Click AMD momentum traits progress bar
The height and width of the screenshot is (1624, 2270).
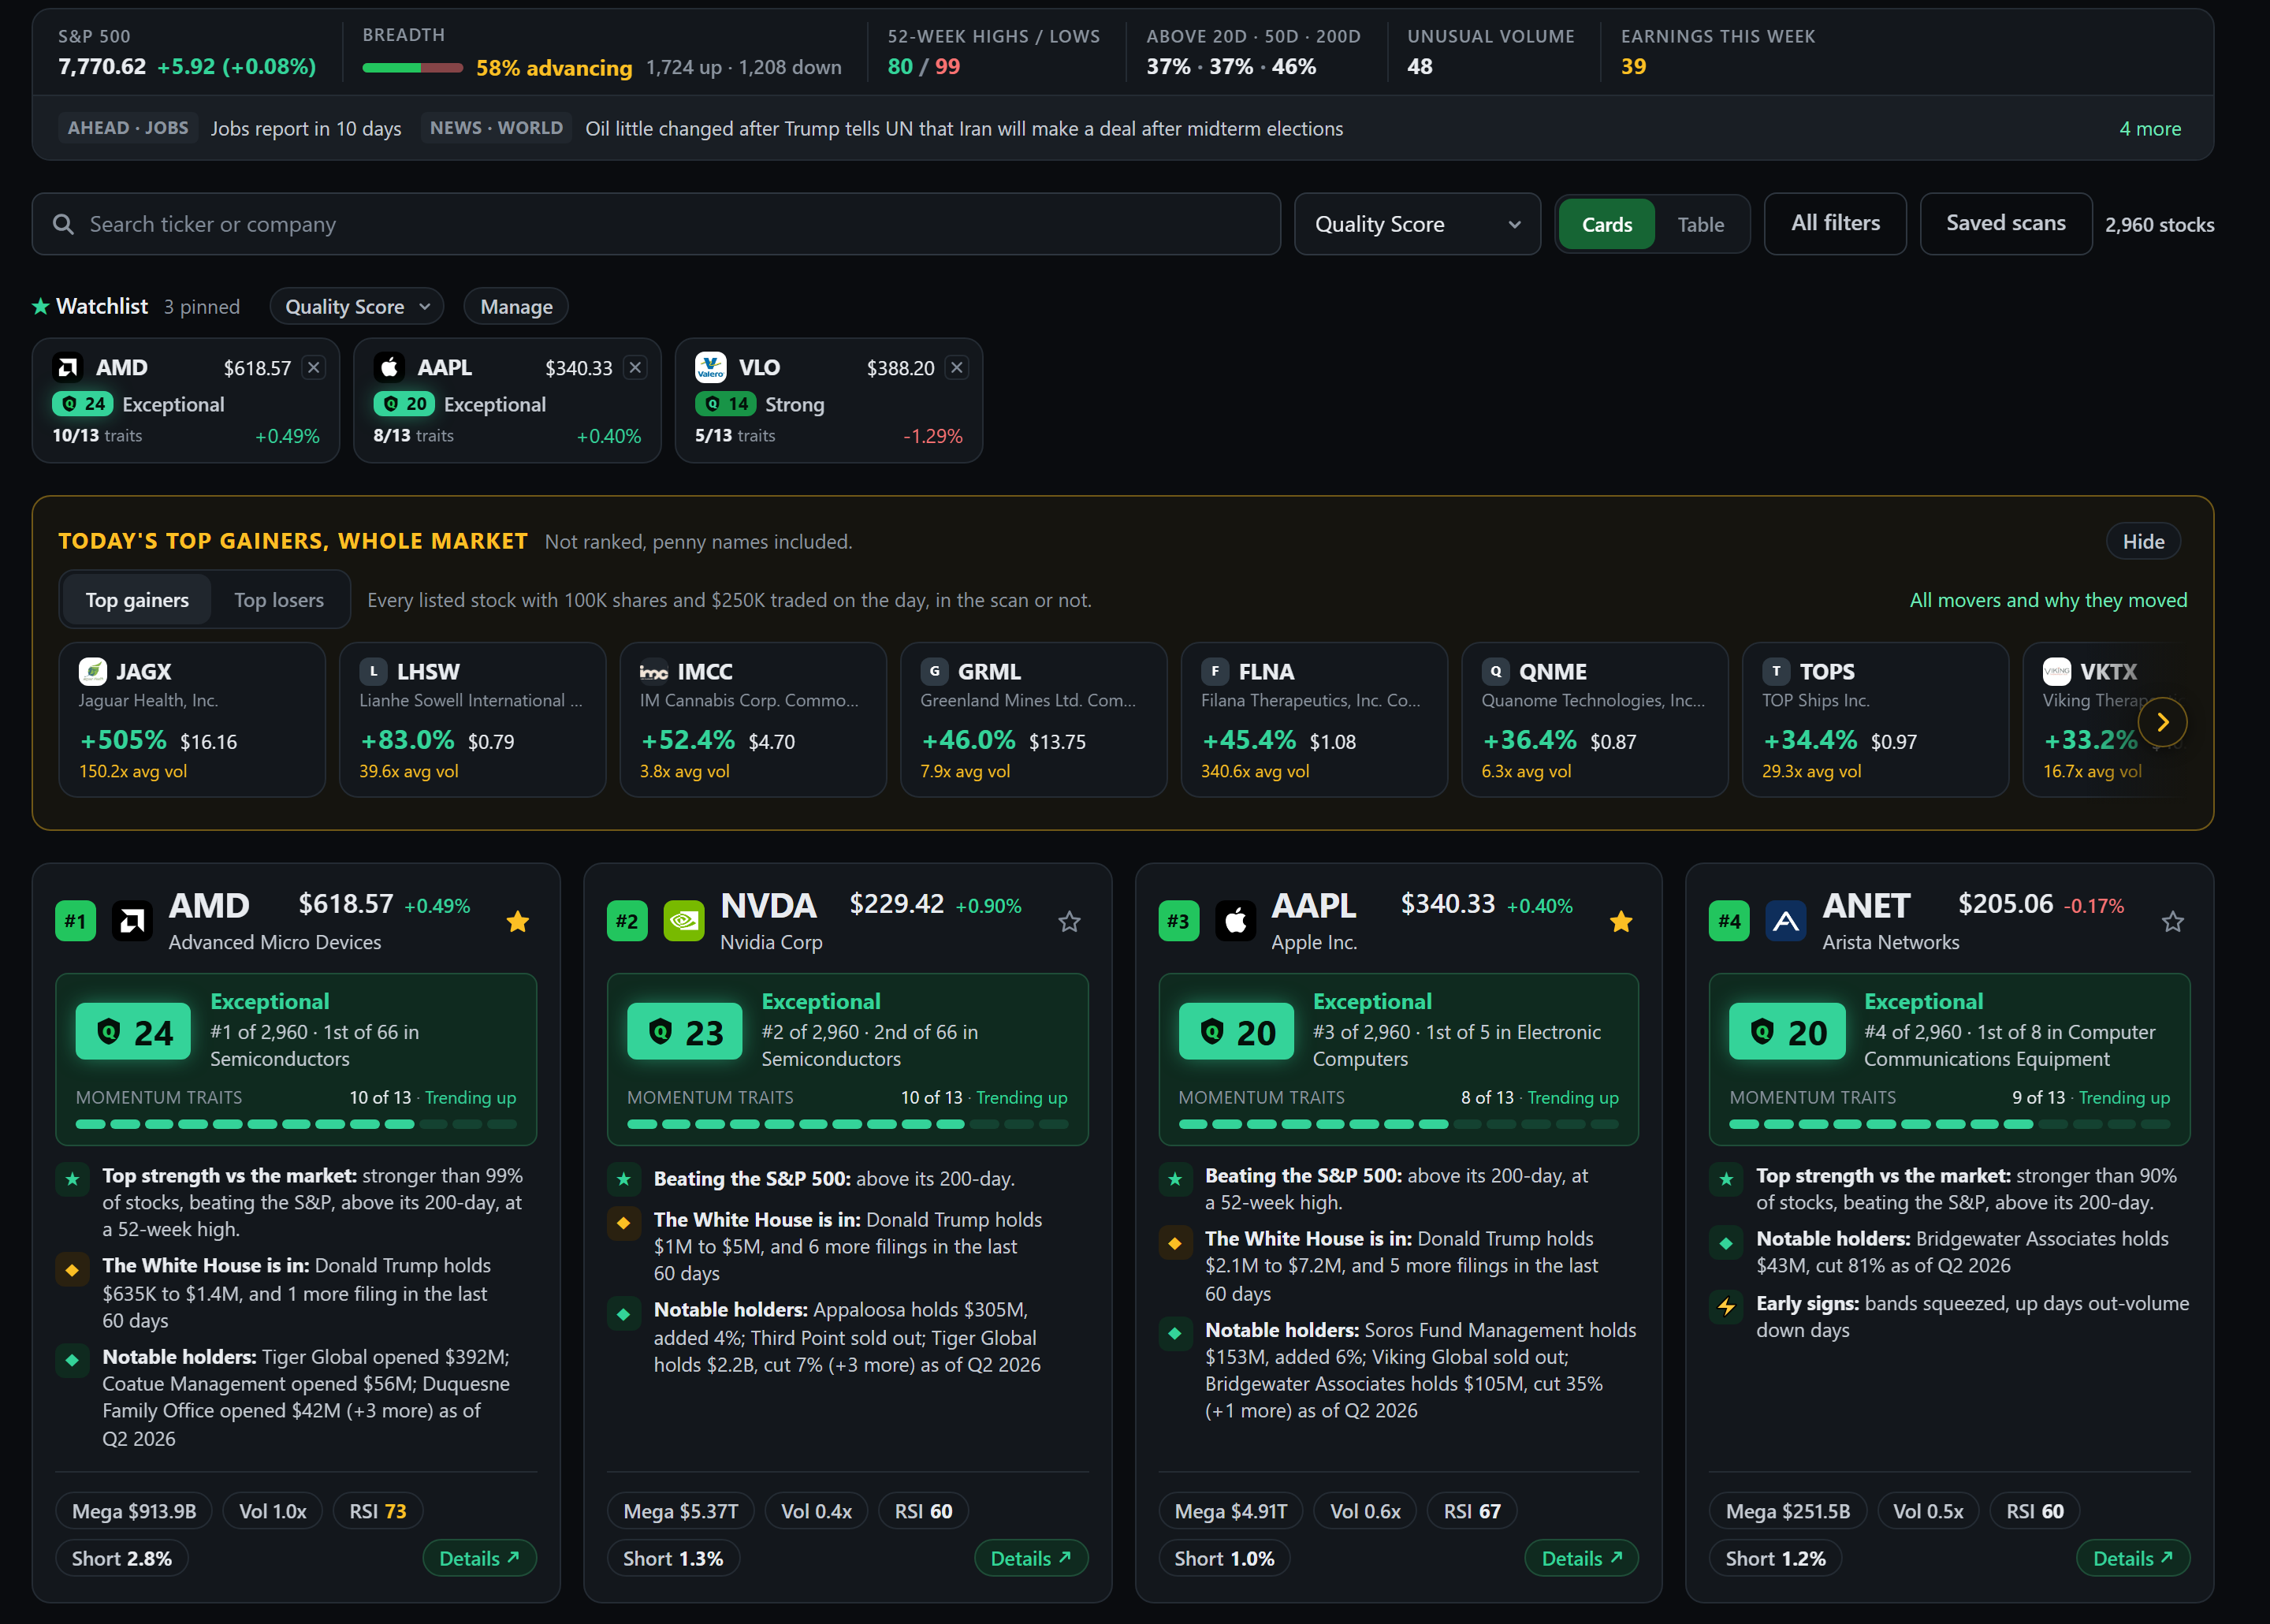pos(296,1124)
